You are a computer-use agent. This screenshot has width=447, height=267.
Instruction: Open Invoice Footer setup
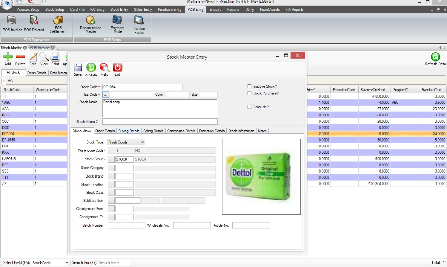click(139, 24)
